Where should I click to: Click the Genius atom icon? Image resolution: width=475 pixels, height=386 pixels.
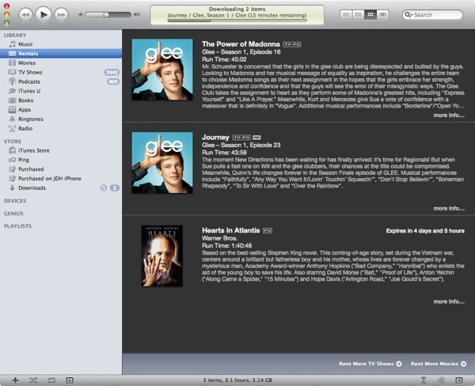coord(442,380)
